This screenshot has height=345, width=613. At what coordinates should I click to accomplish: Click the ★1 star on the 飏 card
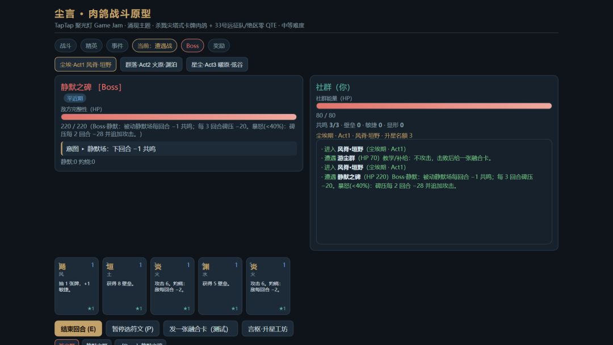tap(91, 309)
